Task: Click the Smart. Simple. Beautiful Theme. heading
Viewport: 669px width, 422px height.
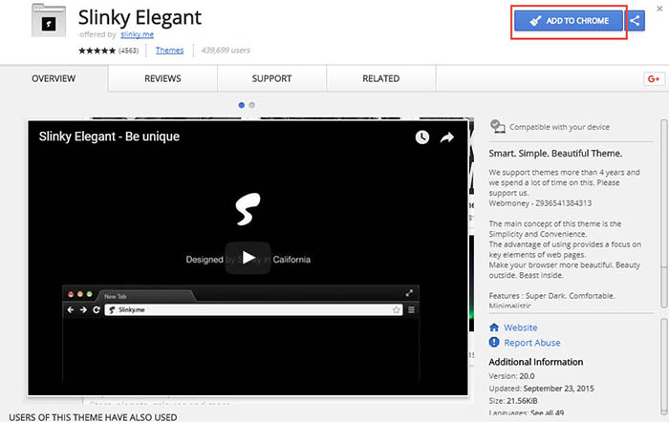Action: tap(555, 154)
